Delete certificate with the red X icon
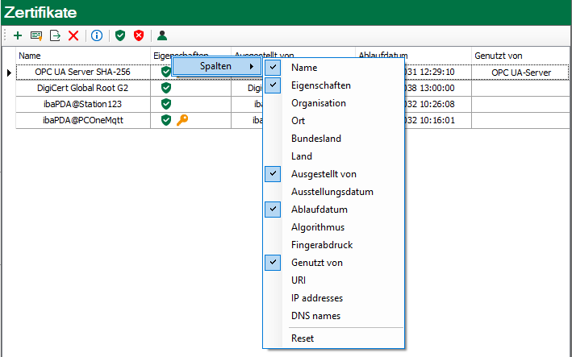The image size is (572, 357). pyautogui.click(x=73, y=35)
